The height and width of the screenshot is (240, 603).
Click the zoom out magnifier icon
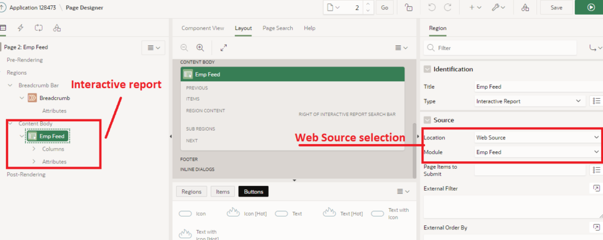pos(184,48)
